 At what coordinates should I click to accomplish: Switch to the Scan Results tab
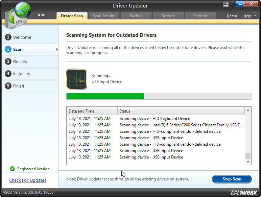coord(104,16)
